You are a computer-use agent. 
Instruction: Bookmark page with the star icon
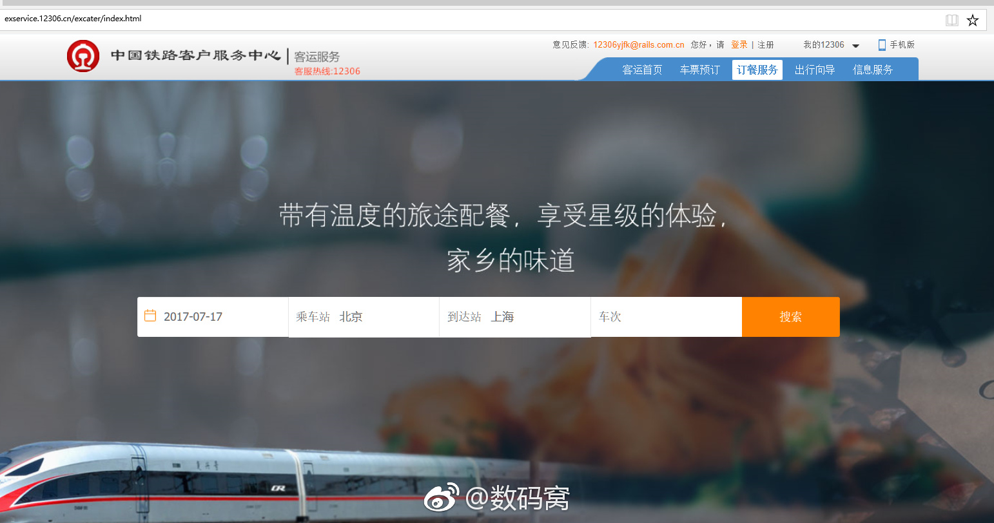(x=973, y=20)
